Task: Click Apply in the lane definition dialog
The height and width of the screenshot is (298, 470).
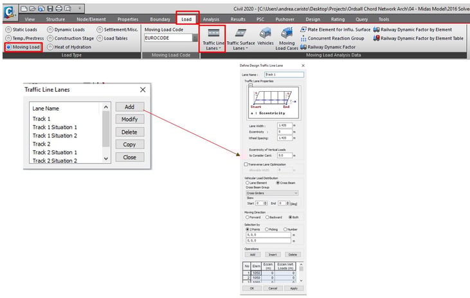Action: click(293, 288)
